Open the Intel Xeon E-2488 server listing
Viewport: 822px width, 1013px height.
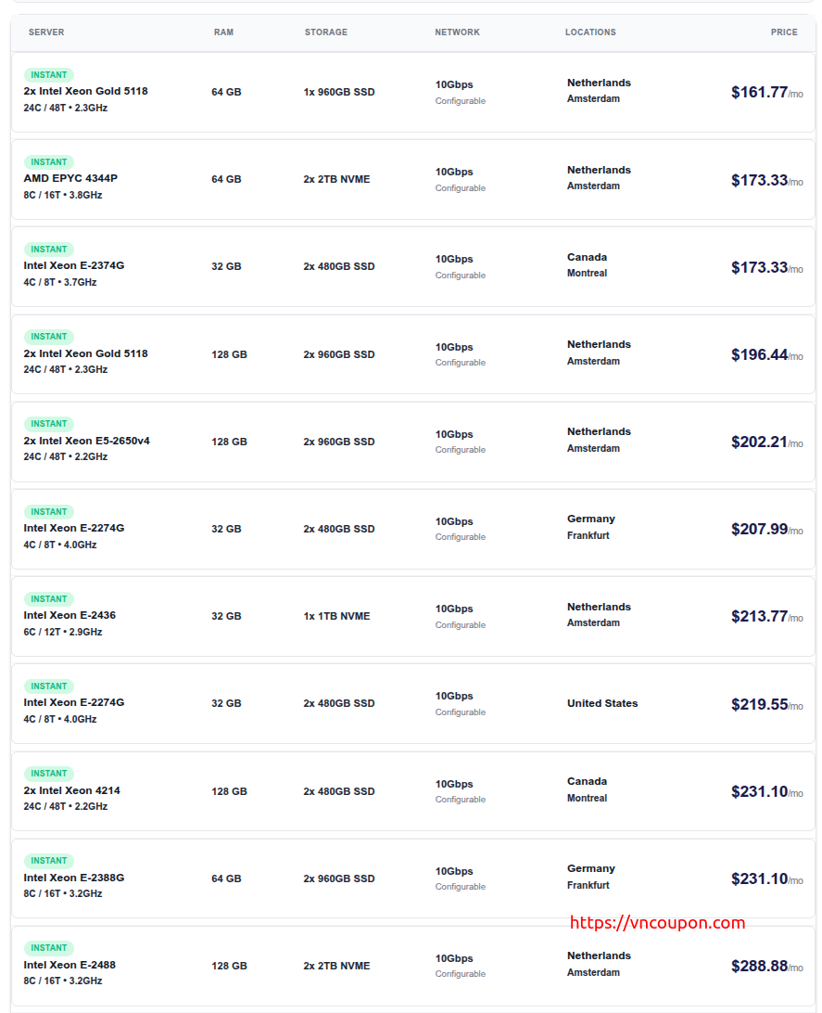(70, 966)
